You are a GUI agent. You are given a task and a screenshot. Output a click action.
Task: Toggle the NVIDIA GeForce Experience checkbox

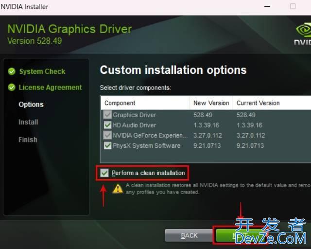coord(107,135)
